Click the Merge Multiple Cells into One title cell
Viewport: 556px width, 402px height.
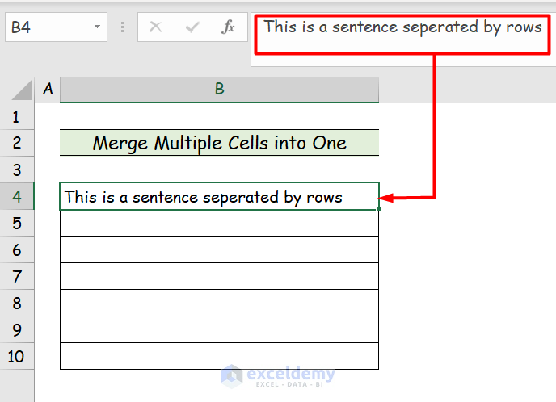coord(219,144)
